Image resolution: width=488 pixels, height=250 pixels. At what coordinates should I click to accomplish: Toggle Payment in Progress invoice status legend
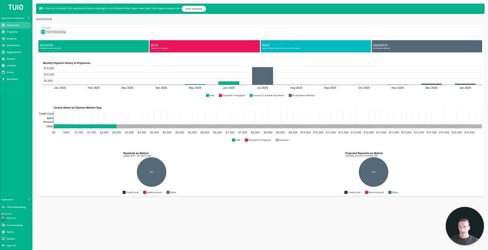click(258, 140)
